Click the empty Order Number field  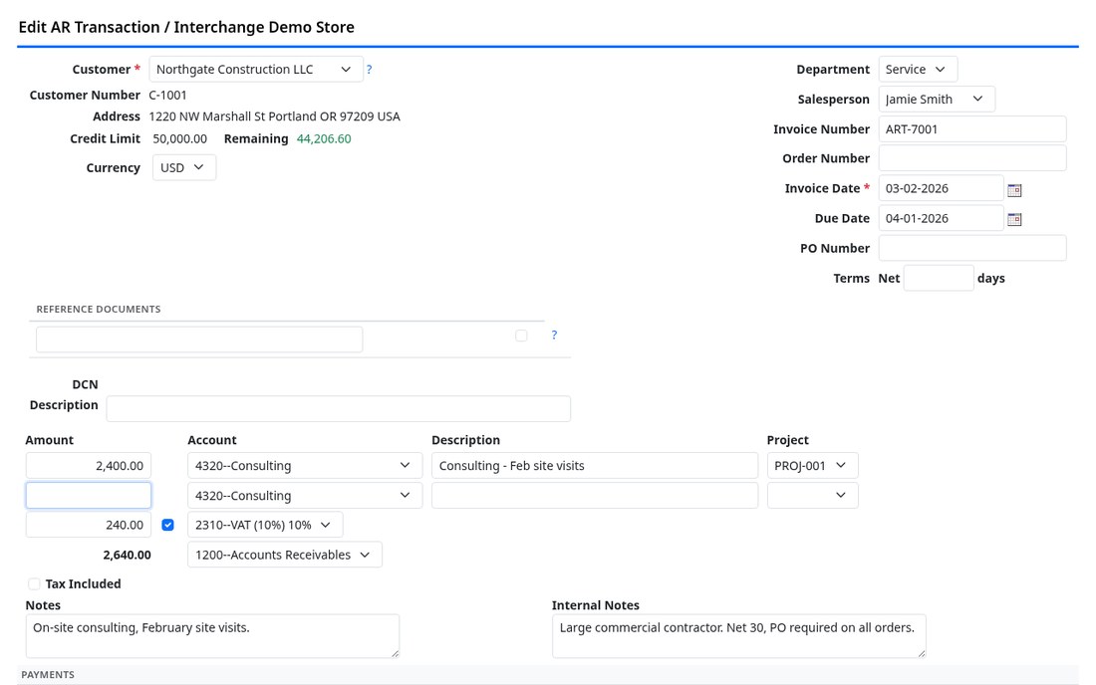tap(972, 158)
